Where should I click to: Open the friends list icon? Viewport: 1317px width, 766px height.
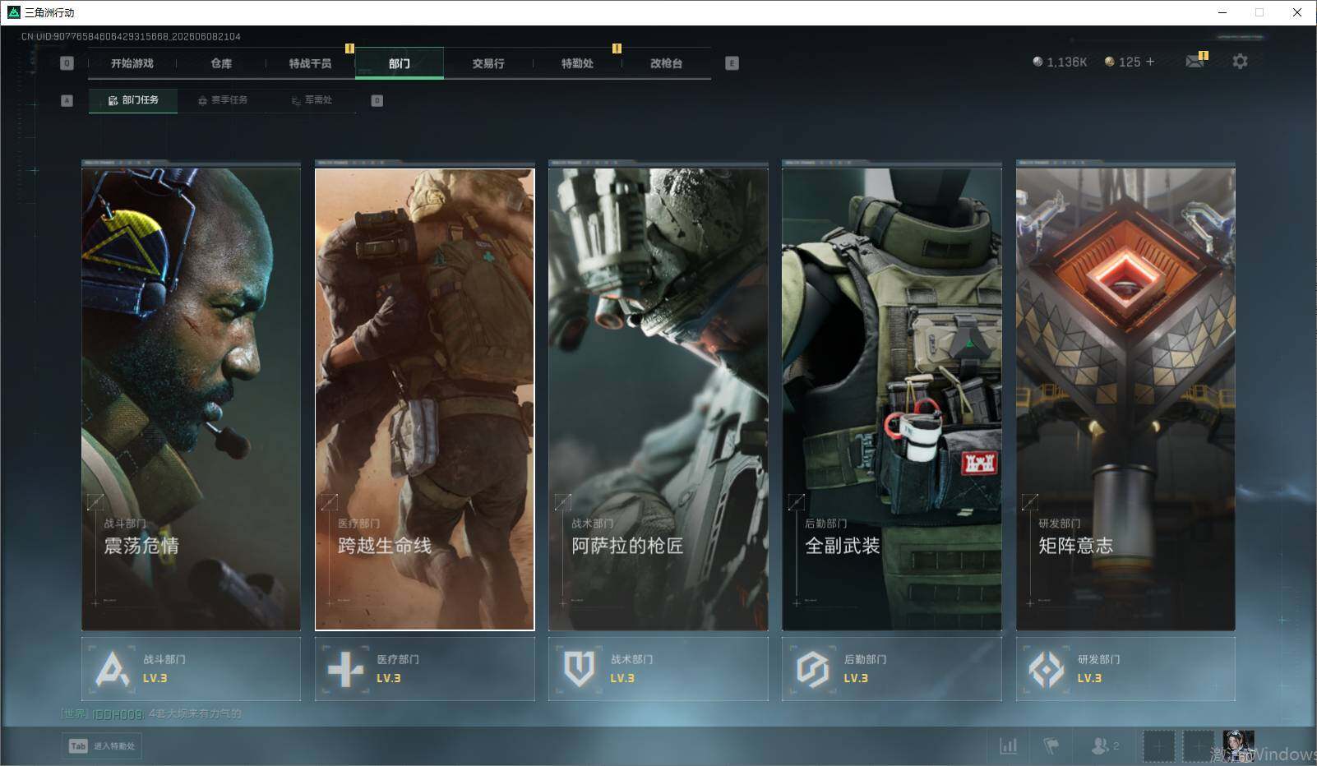(x=1099, y=745)
